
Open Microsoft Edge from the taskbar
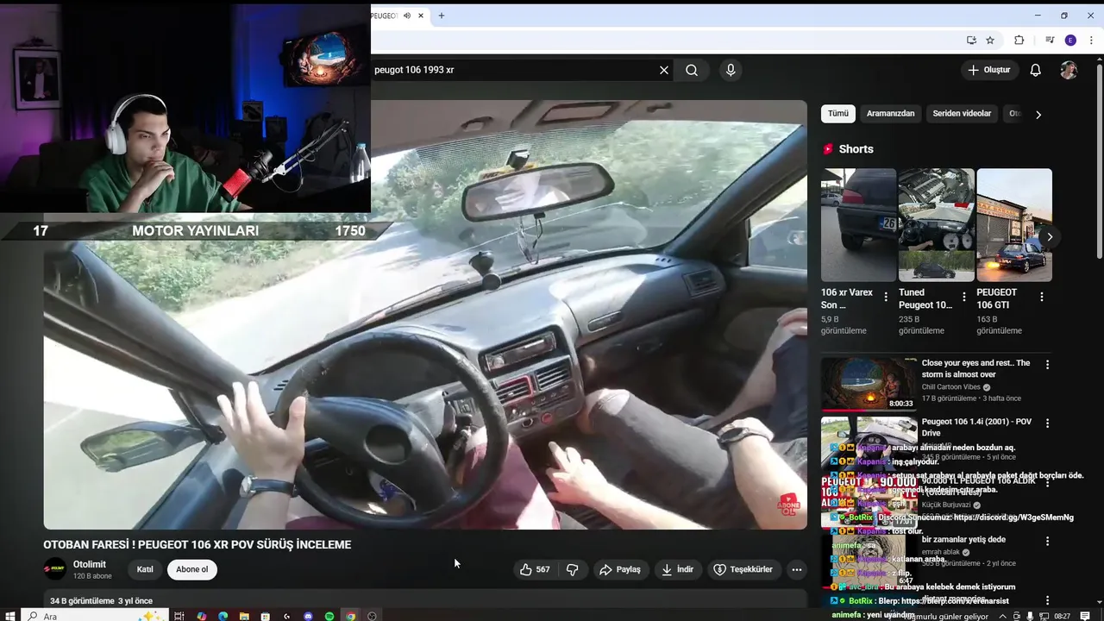(223, 616)
